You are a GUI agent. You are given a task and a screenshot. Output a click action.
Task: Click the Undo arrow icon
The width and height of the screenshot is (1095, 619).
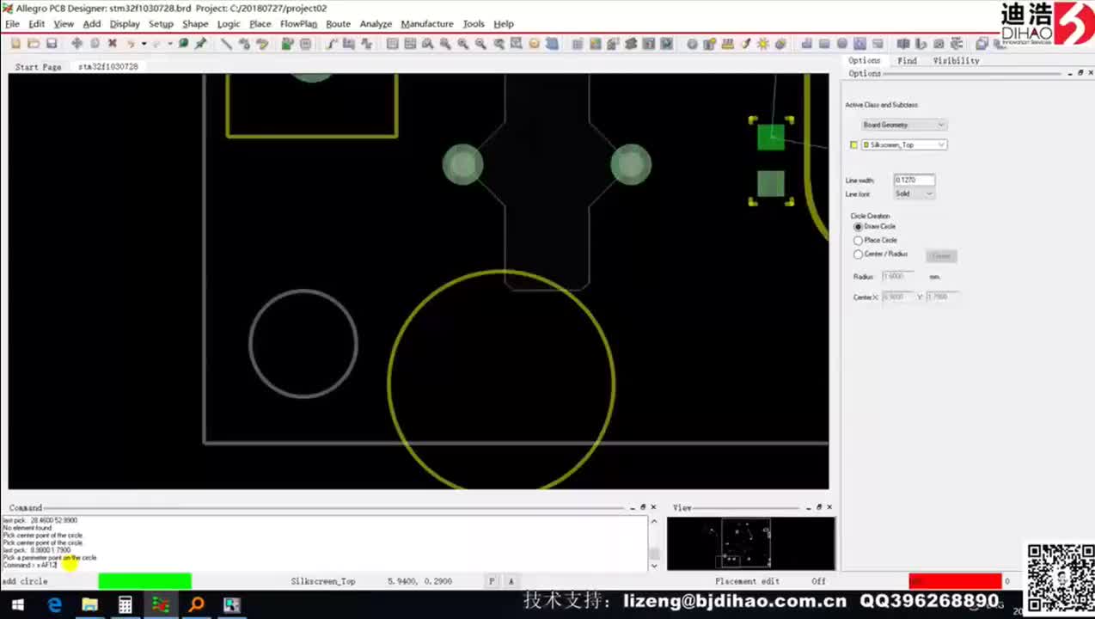[131, 44]
